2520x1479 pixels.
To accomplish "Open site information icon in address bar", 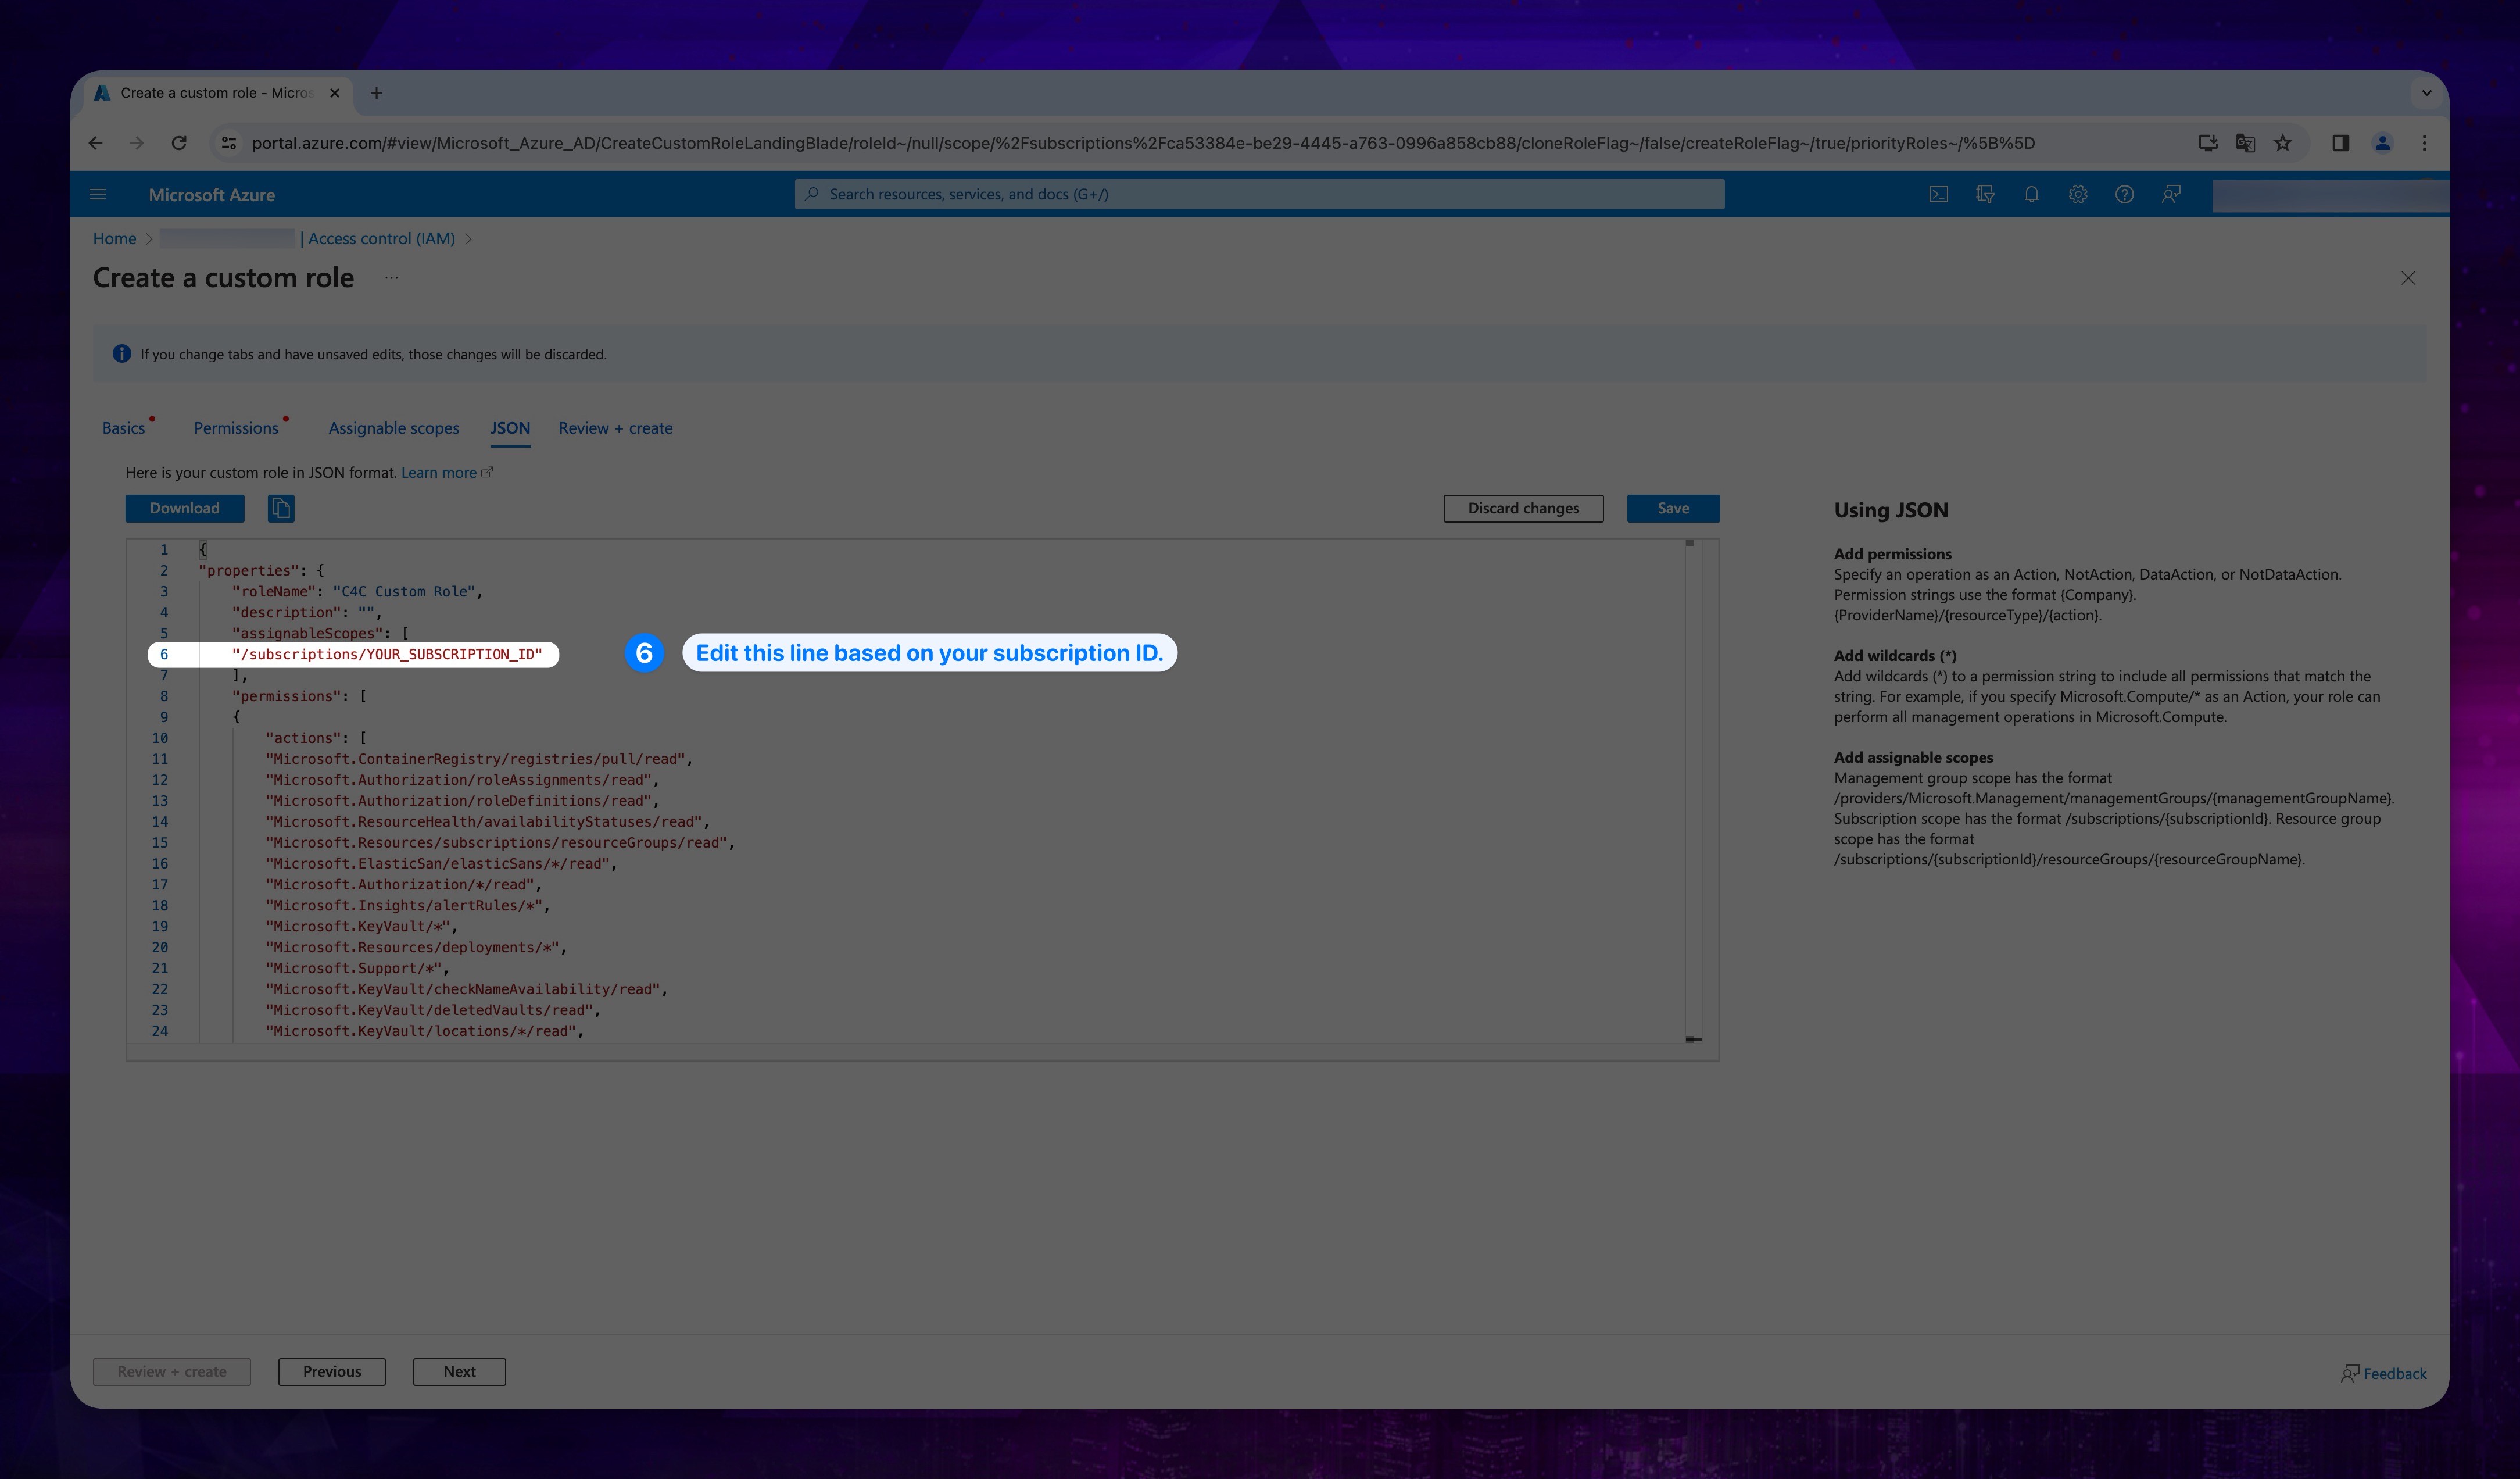I will [229, 143].
